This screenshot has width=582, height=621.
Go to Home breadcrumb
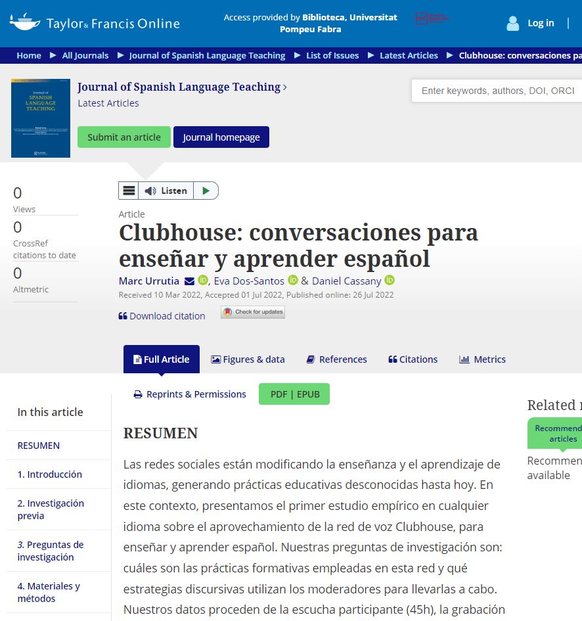[29, 55]
